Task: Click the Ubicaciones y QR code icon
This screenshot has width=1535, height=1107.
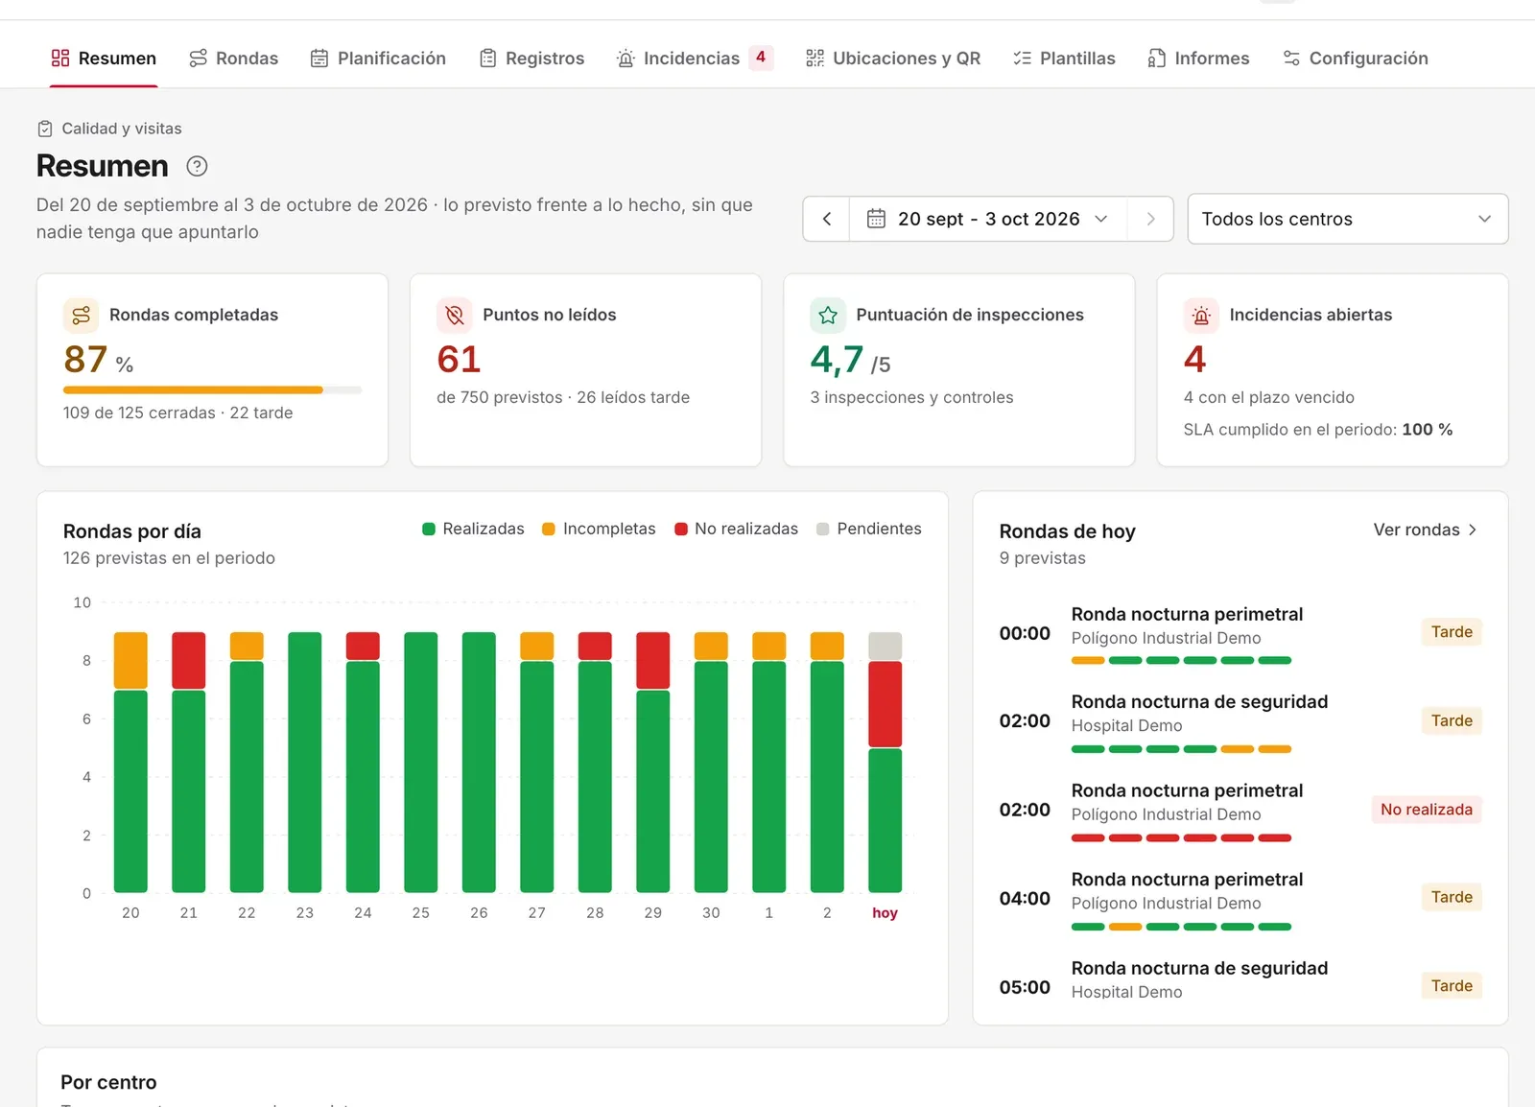Action: click(x=815, y=59)
